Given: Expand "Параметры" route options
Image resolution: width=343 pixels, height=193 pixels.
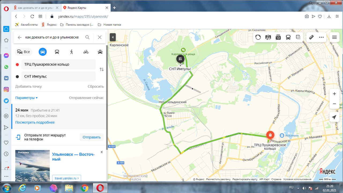Looking at the screenshot, I should tap(27, 98).
